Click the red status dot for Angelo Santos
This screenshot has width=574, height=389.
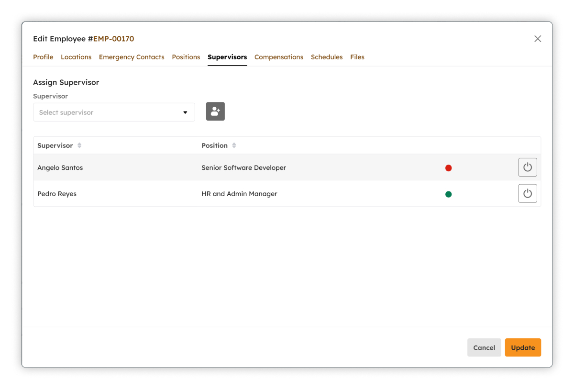point(448,168)
